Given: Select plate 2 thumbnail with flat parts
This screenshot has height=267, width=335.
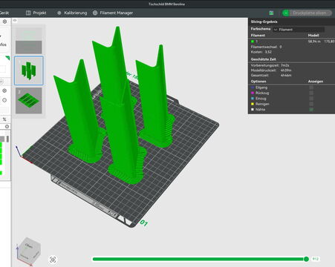Looking at the screenshot, I should click(x=29, y=101).
